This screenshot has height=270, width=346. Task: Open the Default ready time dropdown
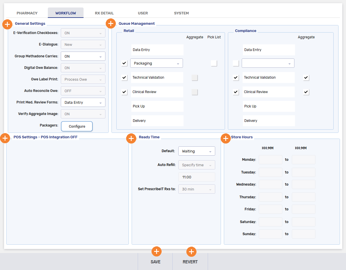pos(197,151)
